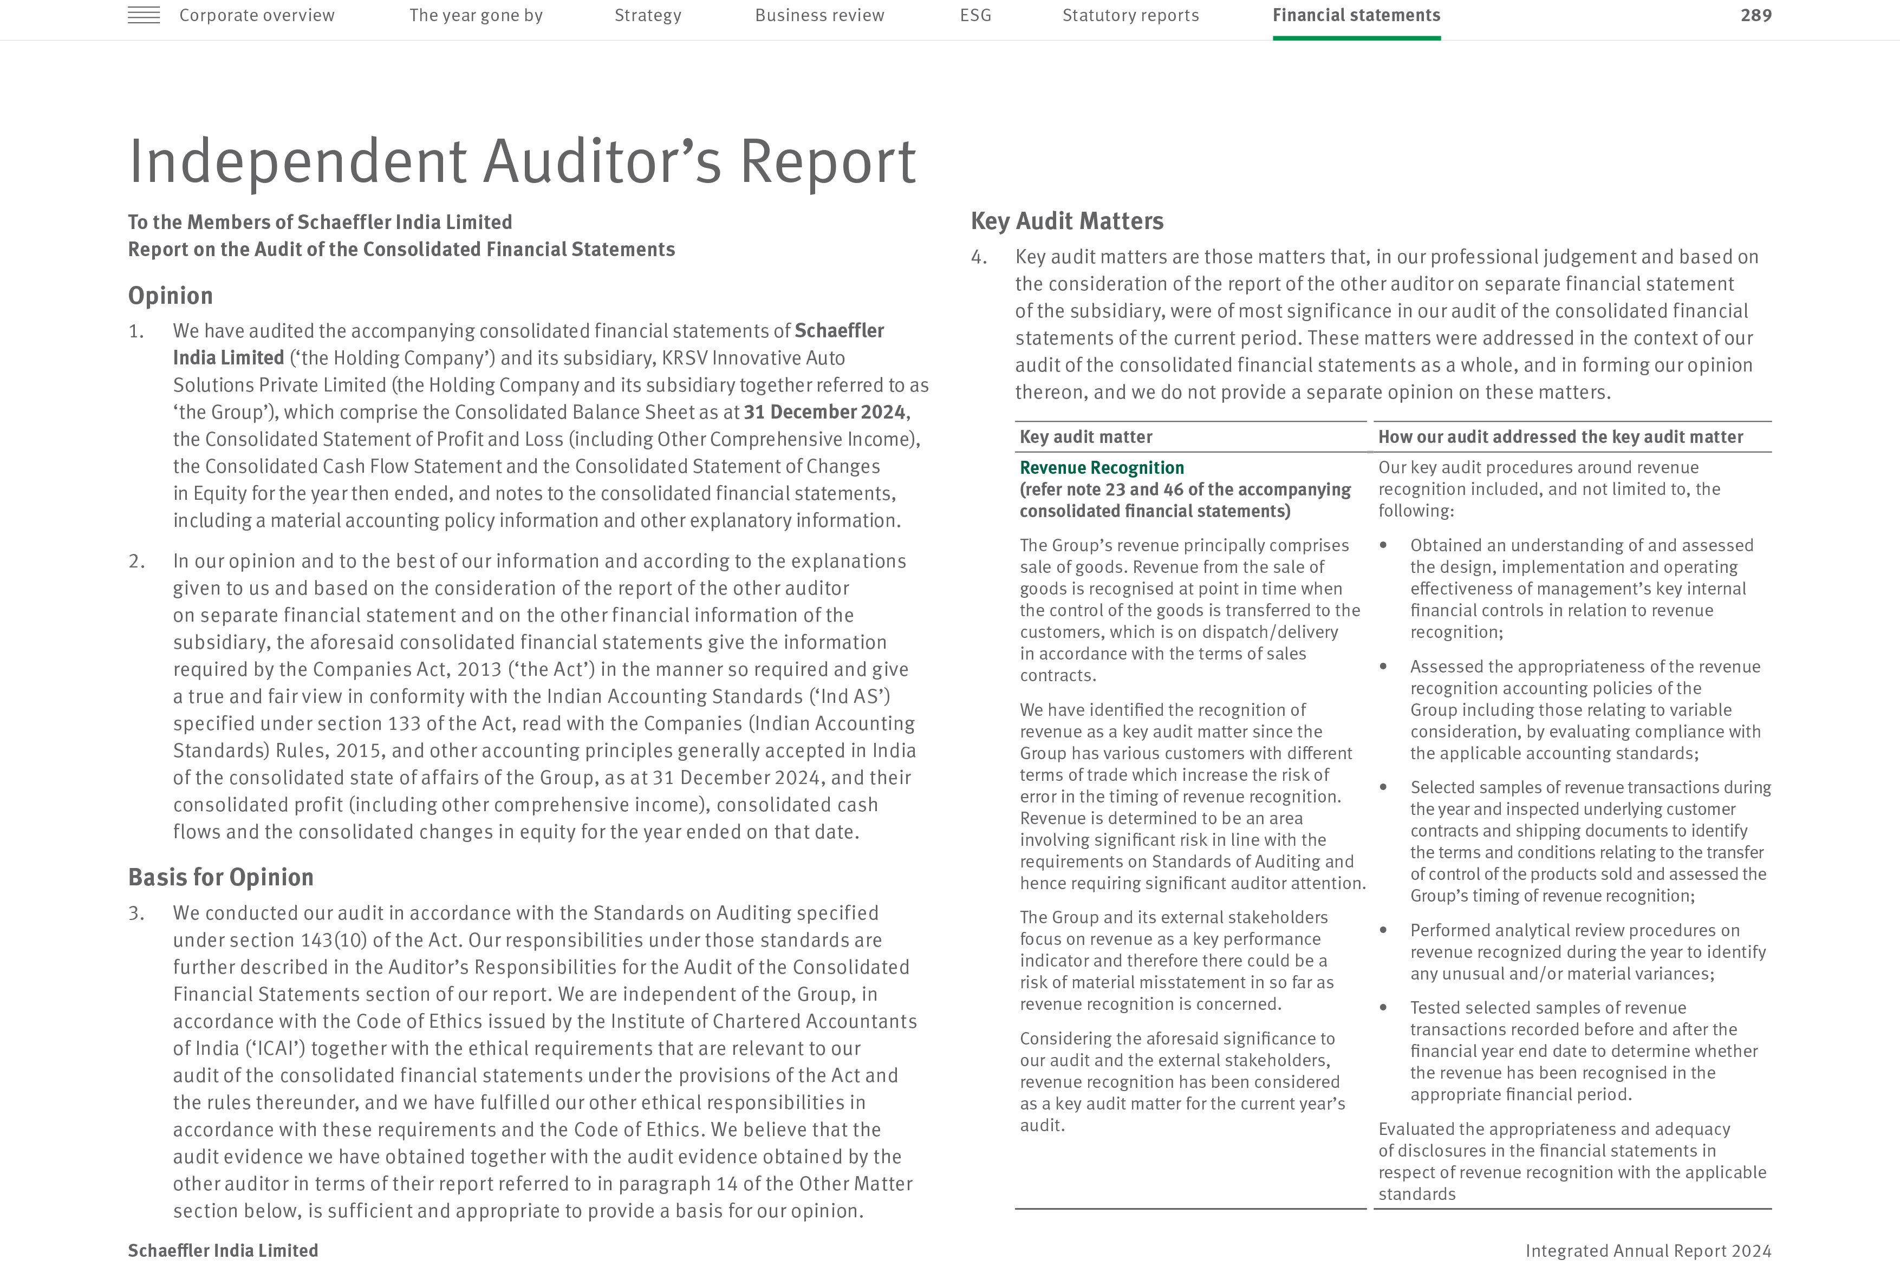Switch to the ESG tab
The image size is (1900, 1266).
pos(974,15)
